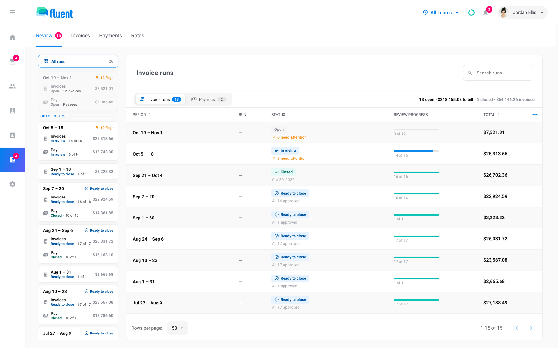
Task: Select the billing wallet sidebar icon
Action: pyautogui.click(x=12, y=160)
